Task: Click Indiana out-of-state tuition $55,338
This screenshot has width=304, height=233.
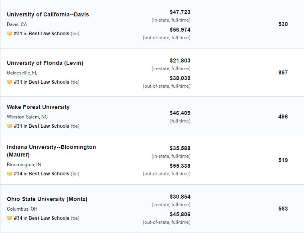Action: 180,166
